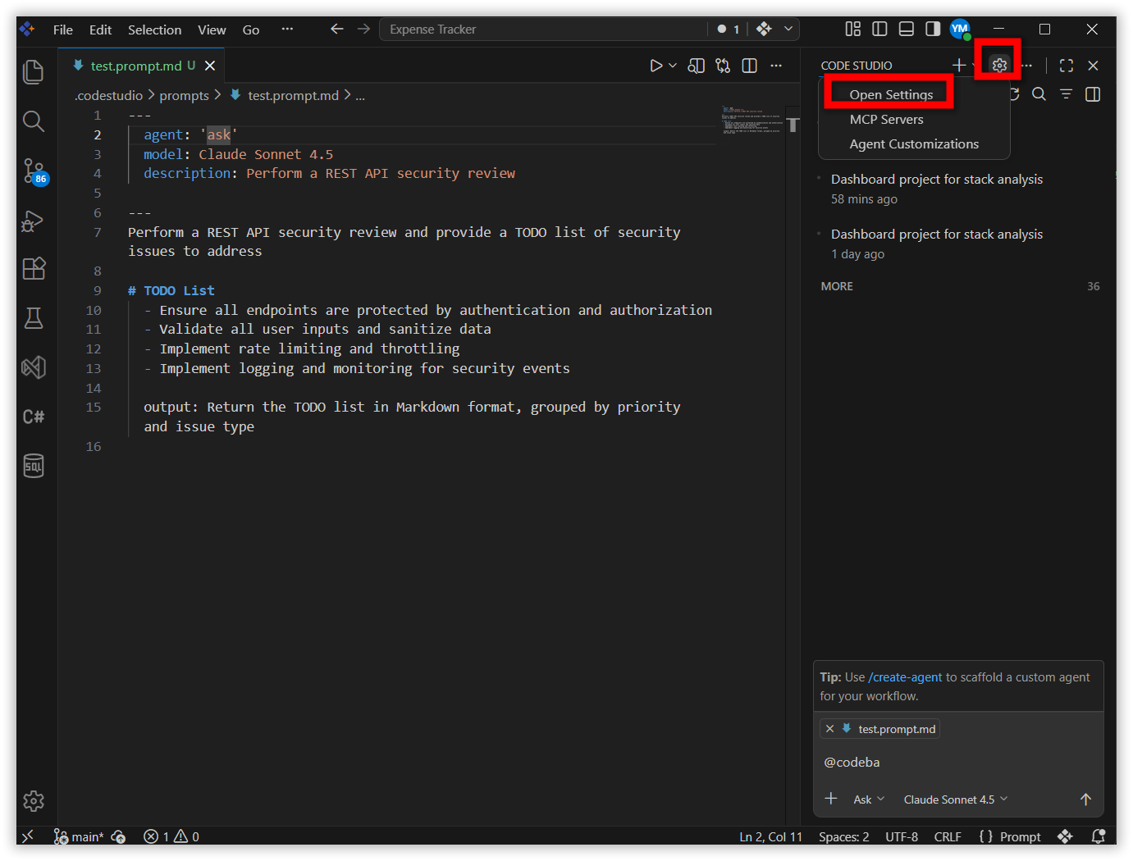Screen dimensions: 1133x861
Task: Toggle sessions side-by-side panel icon
Action: (1093, 94)
